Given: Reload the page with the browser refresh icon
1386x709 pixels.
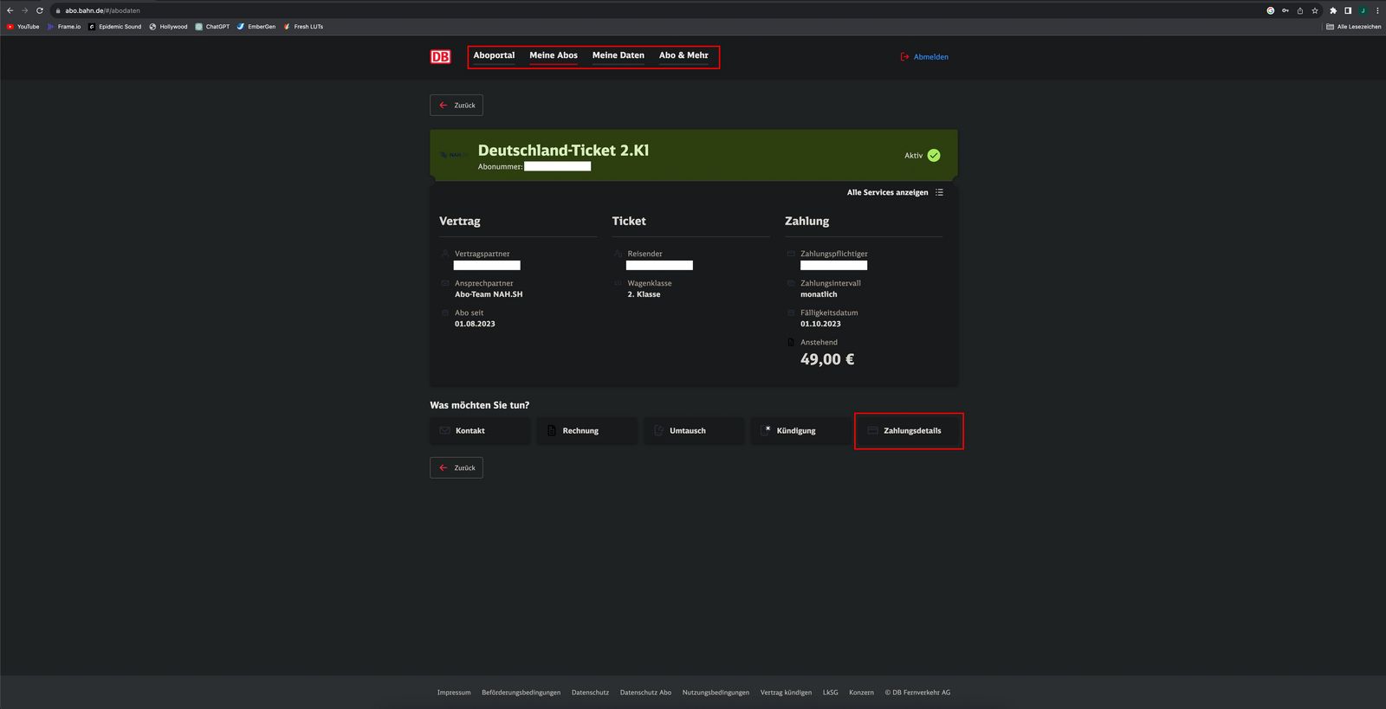Looking at the screenshot, I should coord(40,10).
